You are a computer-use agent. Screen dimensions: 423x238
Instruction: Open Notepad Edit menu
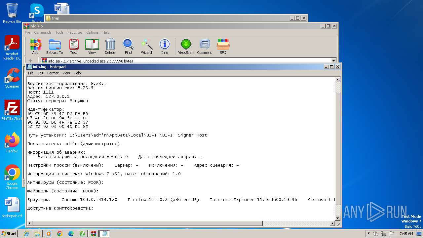(x=40, y=73)
